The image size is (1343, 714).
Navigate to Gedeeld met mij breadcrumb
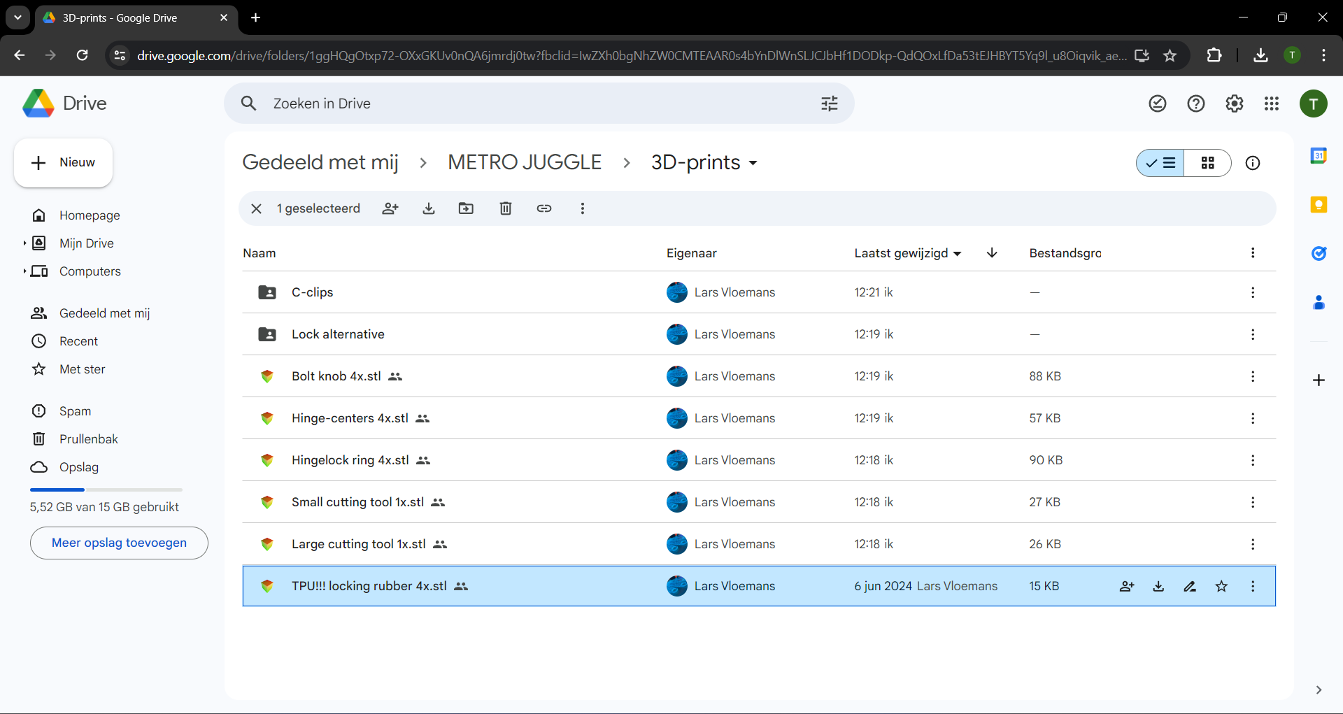(x=320, y=162)
